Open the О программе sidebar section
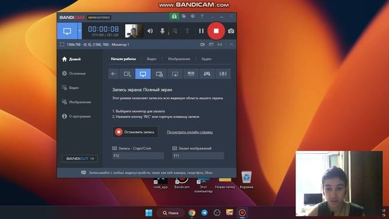389x219 pixels. pos(76,116)
